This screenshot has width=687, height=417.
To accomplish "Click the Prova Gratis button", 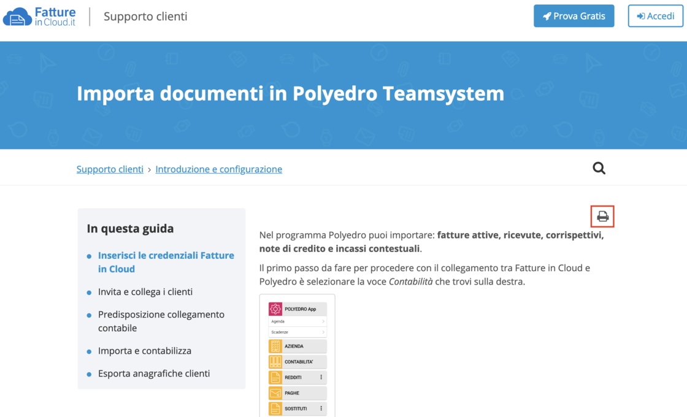I will (x=574, y=16).
